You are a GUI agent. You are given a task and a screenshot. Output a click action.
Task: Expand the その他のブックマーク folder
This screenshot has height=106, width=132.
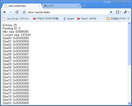coord(118,19)
